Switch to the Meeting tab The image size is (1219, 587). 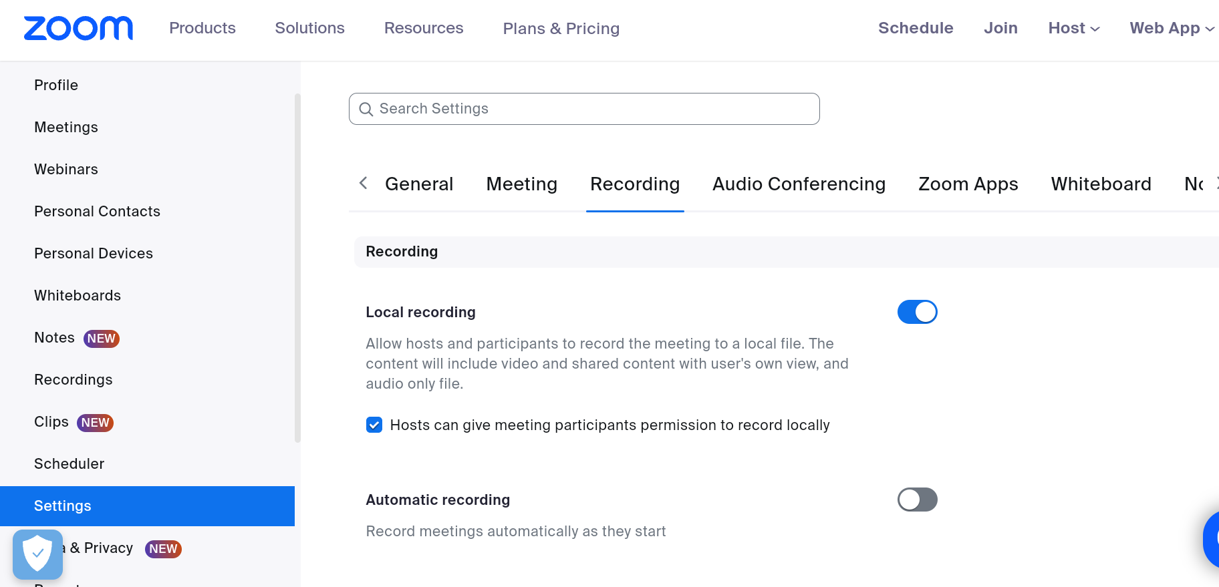coord(521,184)
